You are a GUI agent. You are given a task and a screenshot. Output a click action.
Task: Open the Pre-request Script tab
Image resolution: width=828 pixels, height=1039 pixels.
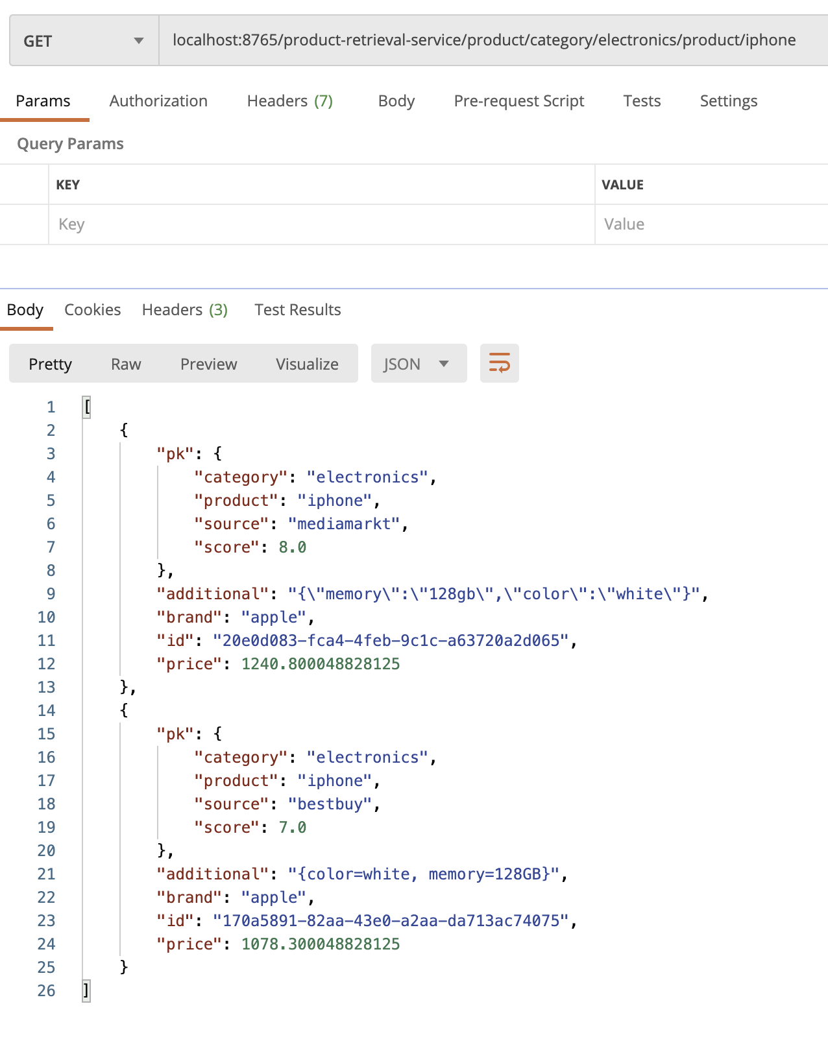tap(519, 101)
